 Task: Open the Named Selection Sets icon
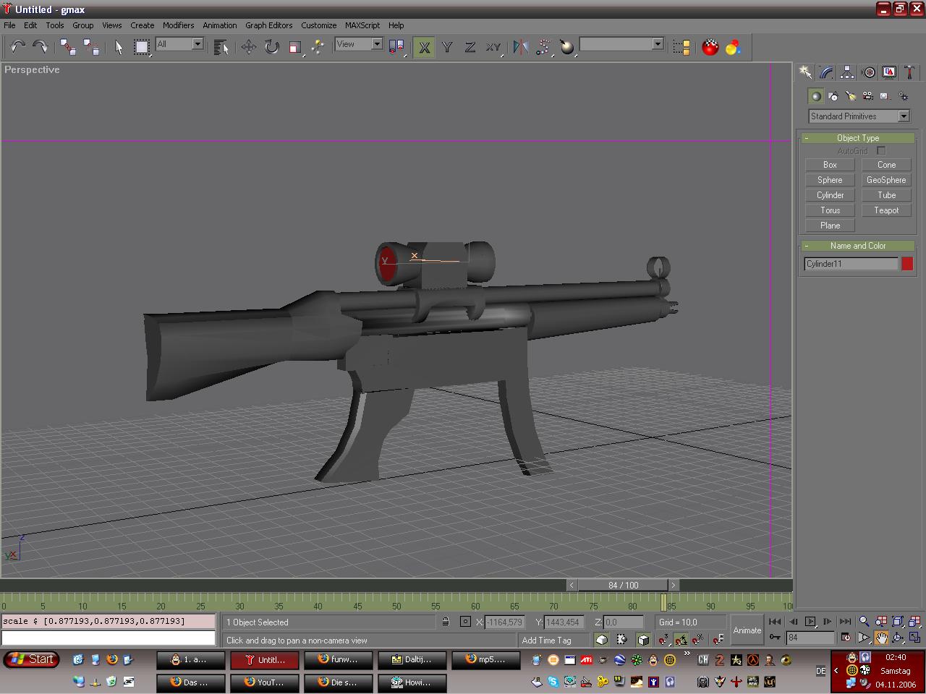point(681,47)
